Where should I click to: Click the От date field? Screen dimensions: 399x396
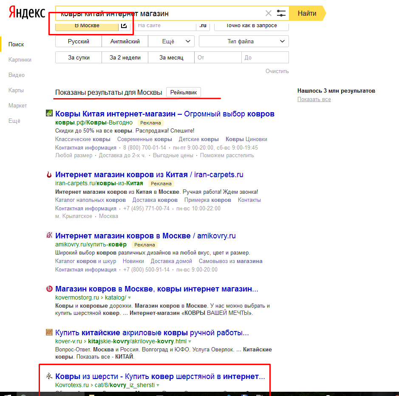218,57
